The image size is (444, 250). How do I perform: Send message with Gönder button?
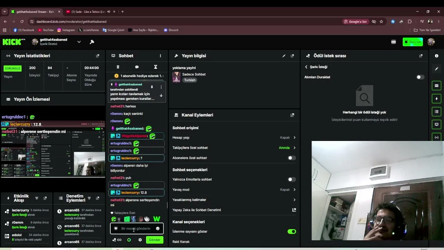pyautogui.click(x=155, y=240)
